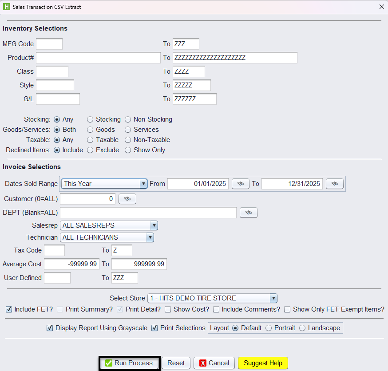The image size is (388, 371).
Task: Click the Customer lookup binoculars icon
Action: [x=127, y=199]
